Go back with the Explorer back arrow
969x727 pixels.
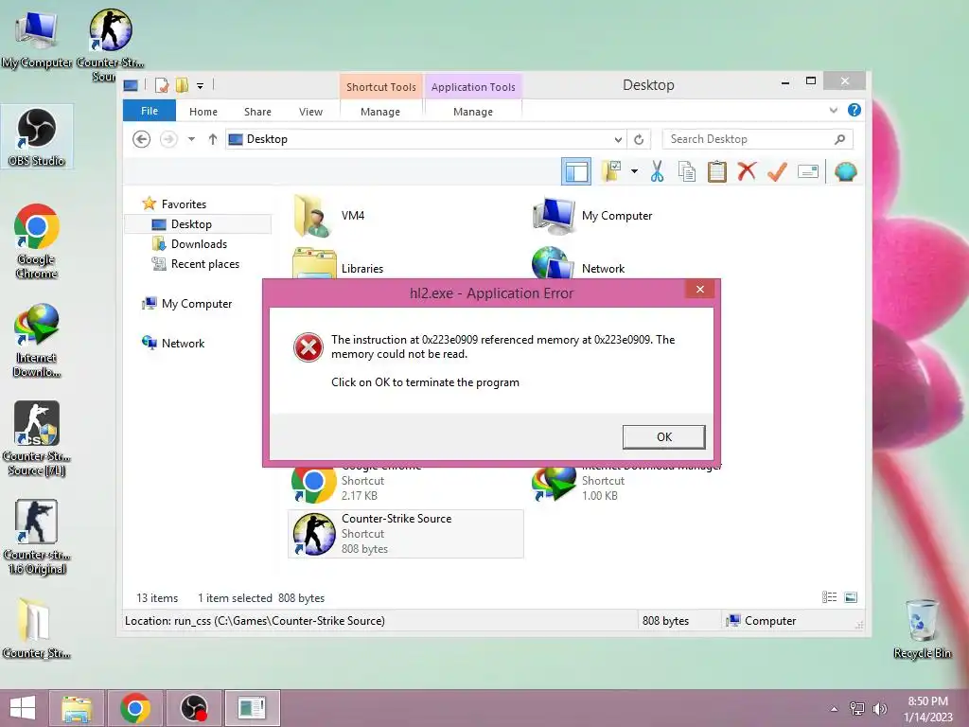coord(142,139)
